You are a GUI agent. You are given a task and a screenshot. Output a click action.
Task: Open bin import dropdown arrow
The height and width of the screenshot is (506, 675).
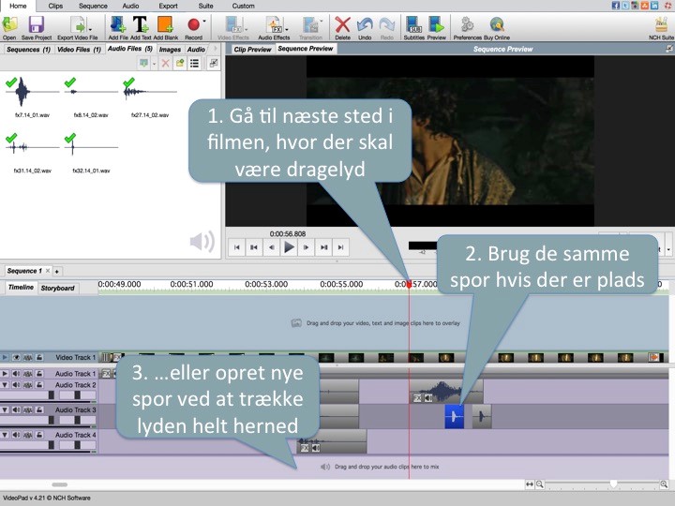[x=154, y=64]
